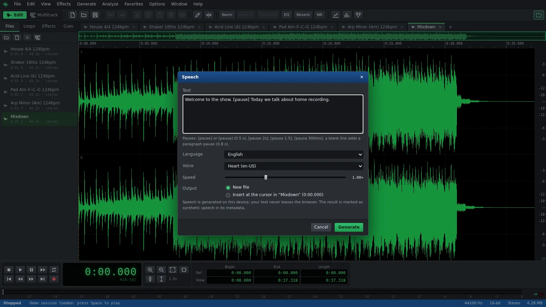Viewport: 546px width, 307px height.
Task: Switch to the Shaker 16ths 124bpm tab
Action: coord(172,27)
